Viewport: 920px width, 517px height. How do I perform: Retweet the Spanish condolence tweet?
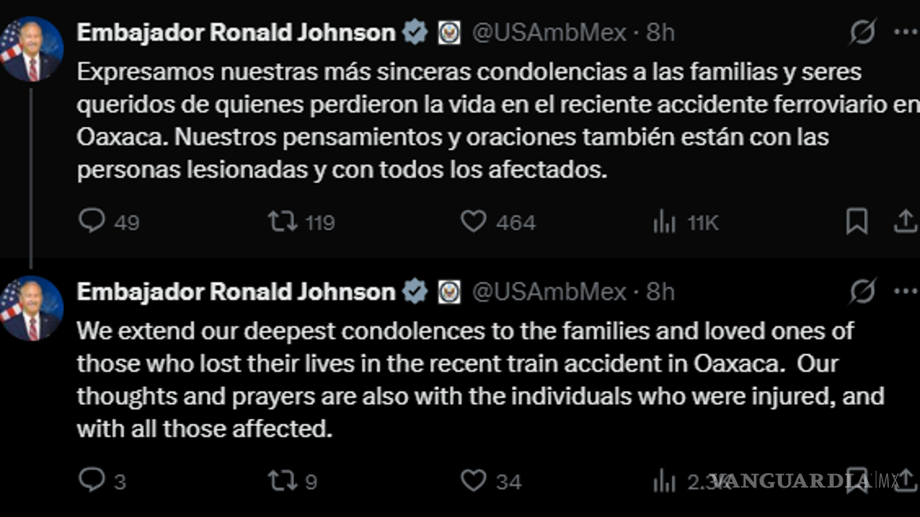pos(283,221)
